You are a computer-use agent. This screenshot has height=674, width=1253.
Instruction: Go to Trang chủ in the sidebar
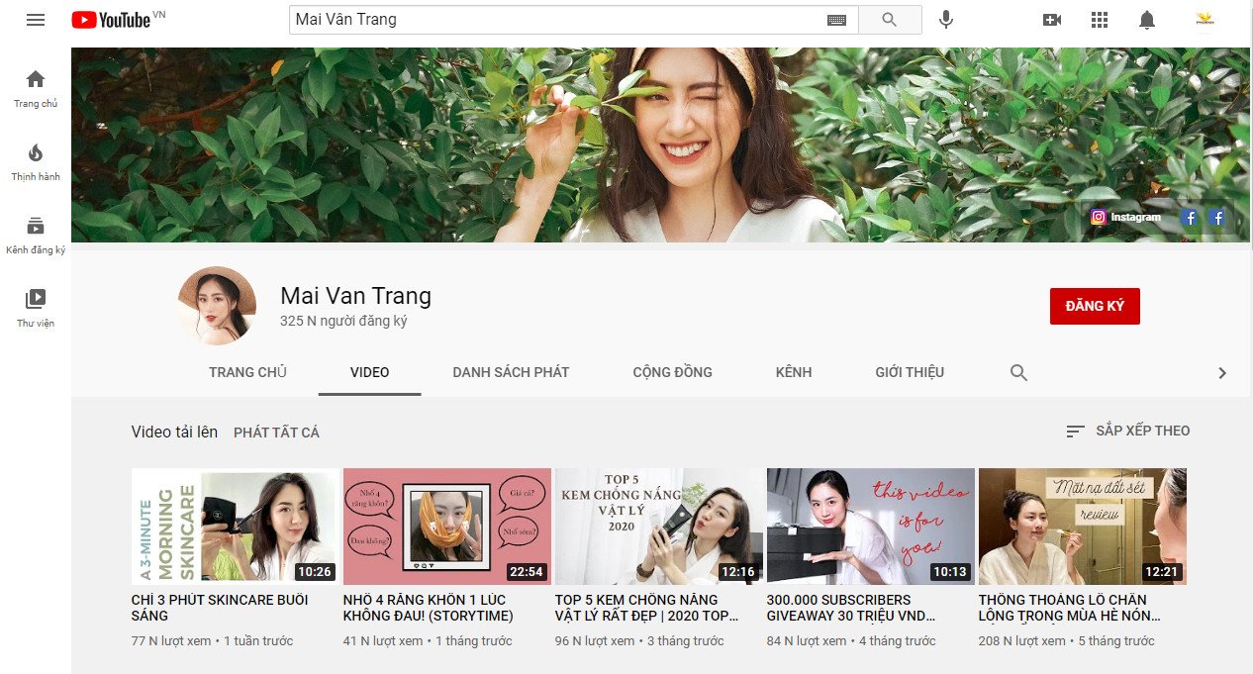pos(36,88)
